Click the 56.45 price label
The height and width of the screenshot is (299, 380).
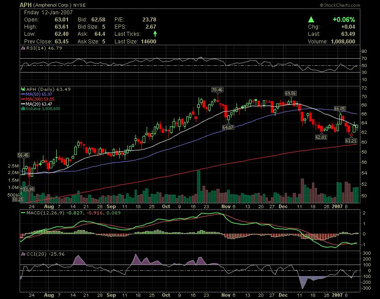click(23, 155)
